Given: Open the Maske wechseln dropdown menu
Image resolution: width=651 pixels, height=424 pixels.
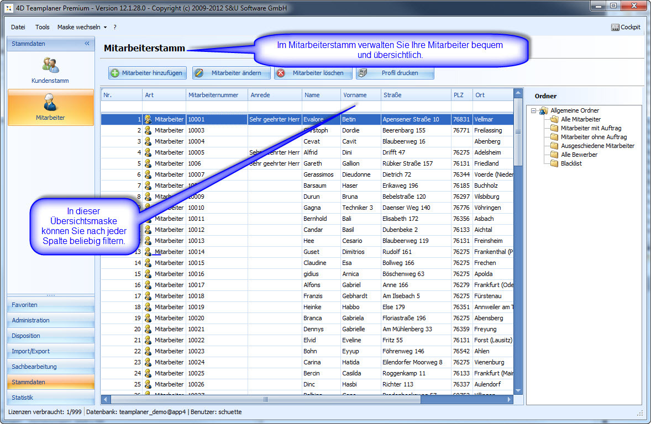Looking at the screenshot, I should click(82, 27).
